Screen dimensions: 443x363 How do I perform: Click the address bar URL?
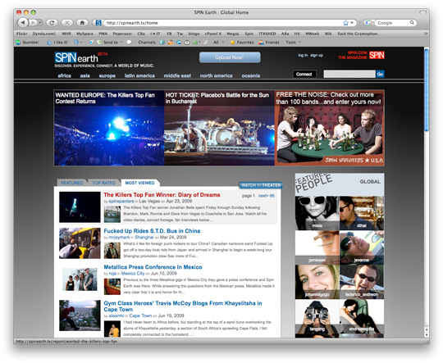coord(223,23)
